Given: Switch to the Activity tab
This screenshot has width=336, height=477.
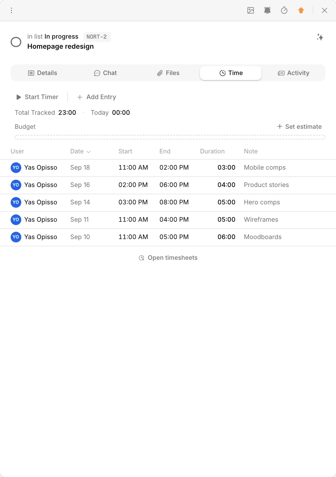Looking at the screenshot, I should click(x=293, y=73).
